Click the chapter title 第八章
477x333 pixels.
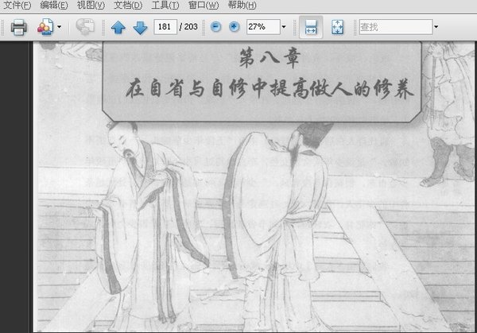coord(270,58)
